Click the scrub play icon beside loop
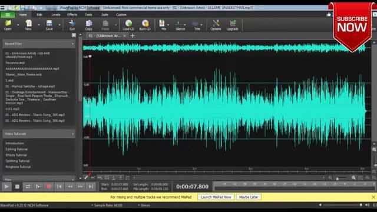Screen dimensions: 377x212 click(38, 187)
